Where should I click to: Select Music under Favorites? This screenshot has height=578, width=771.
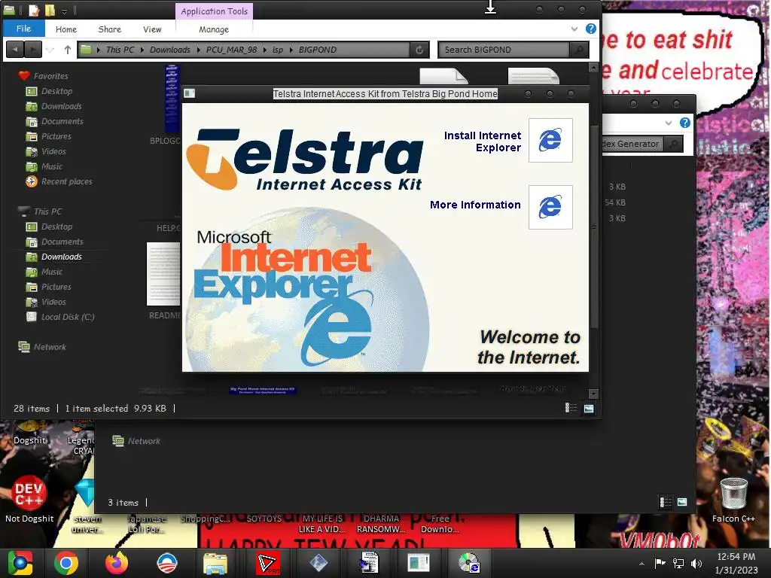tap(52, 166)
